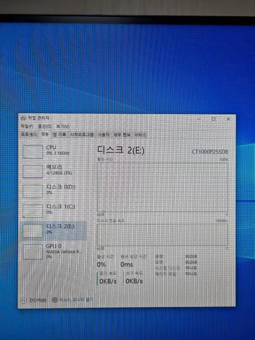
Task: Switch to the 프로세스 tab
Action: 29,135
